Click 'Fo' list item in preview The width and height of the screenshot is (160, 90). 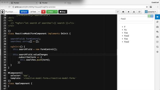coord(125,30)
